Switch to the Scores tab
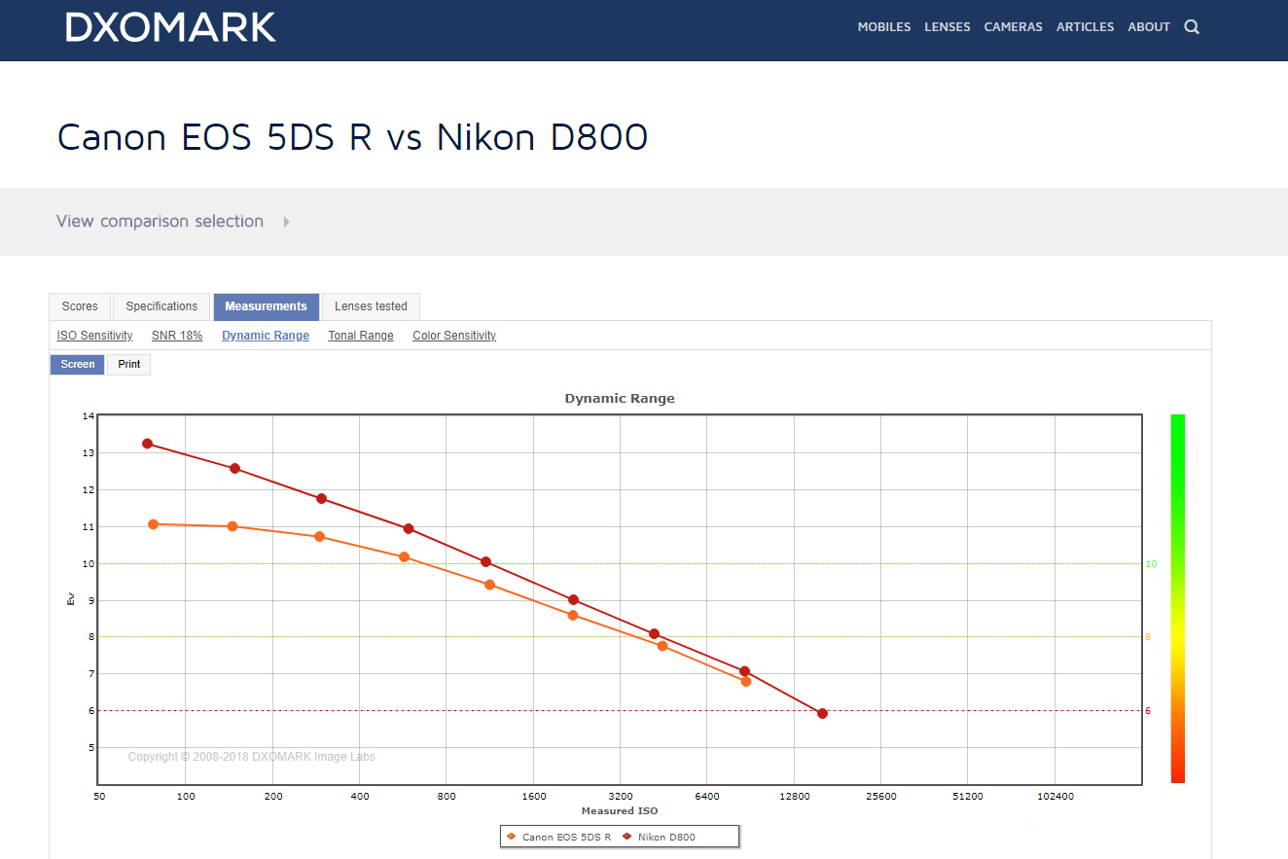 pos(80,306)
